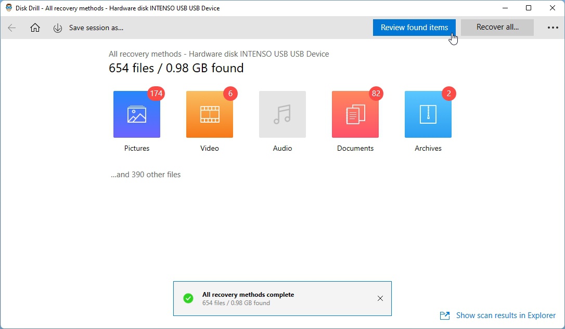Click Review found items button
This screenshot has height=329, width=565.
pos(414,28)
